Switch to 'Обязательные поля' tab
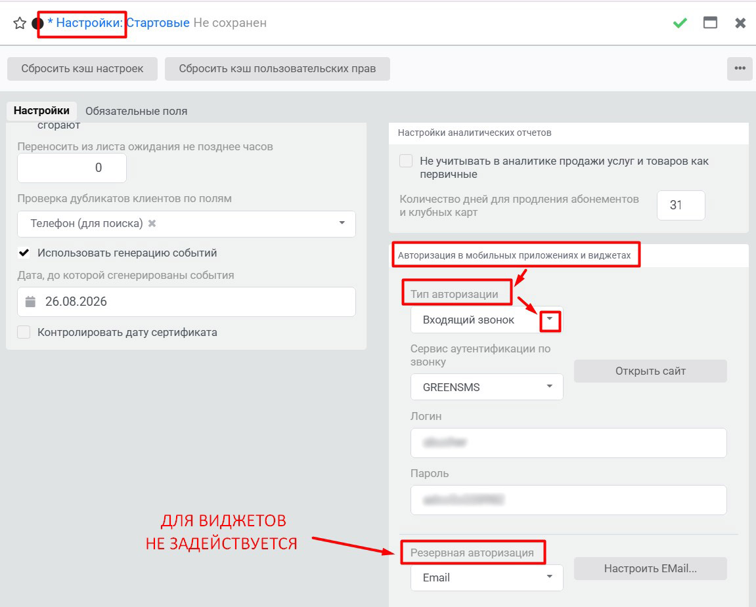756x607 pixels. click(x=137, y=112)
